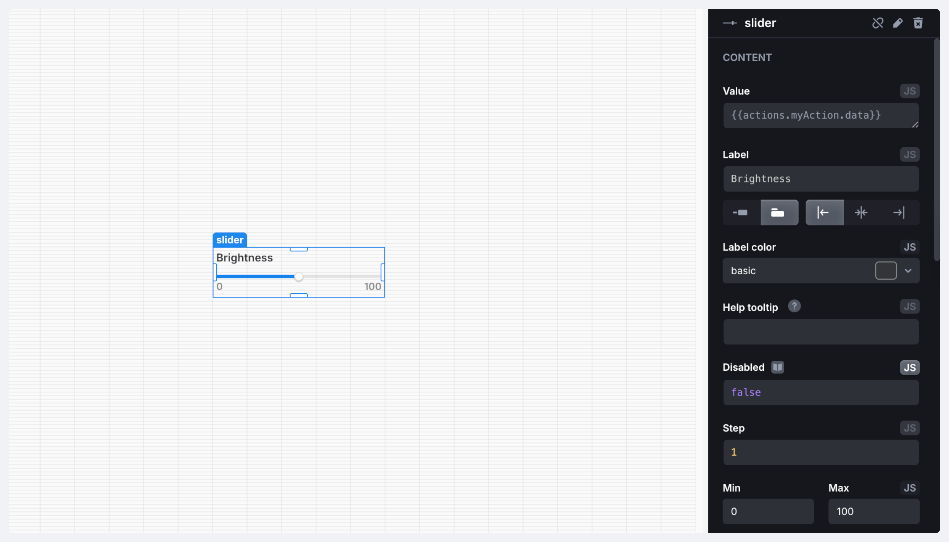
Task: Click the unlink icon in slider header
Action: point(878,23)
